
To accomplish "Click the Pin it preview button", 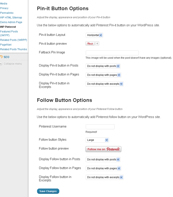I will 90,43.
